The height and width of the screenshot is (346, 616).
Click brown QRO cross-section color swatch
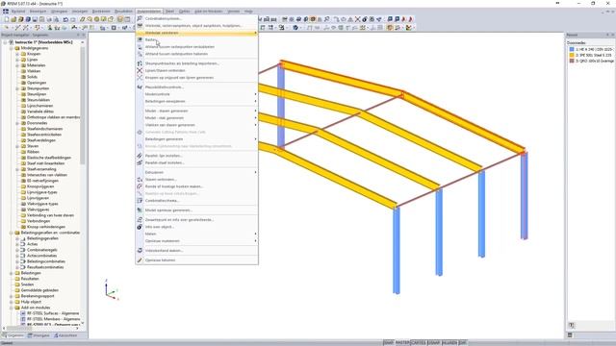572,61
